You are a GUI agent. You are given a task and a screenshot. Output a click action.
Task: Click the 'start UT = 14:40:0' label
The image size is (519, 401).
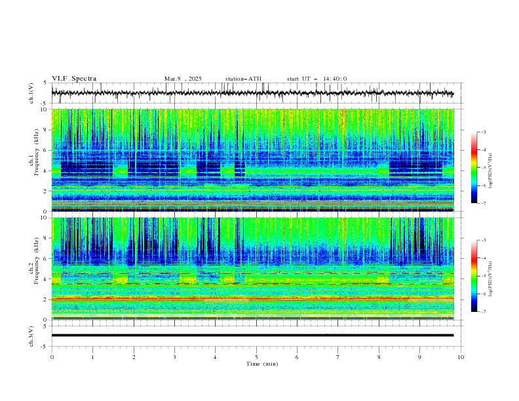317,79
